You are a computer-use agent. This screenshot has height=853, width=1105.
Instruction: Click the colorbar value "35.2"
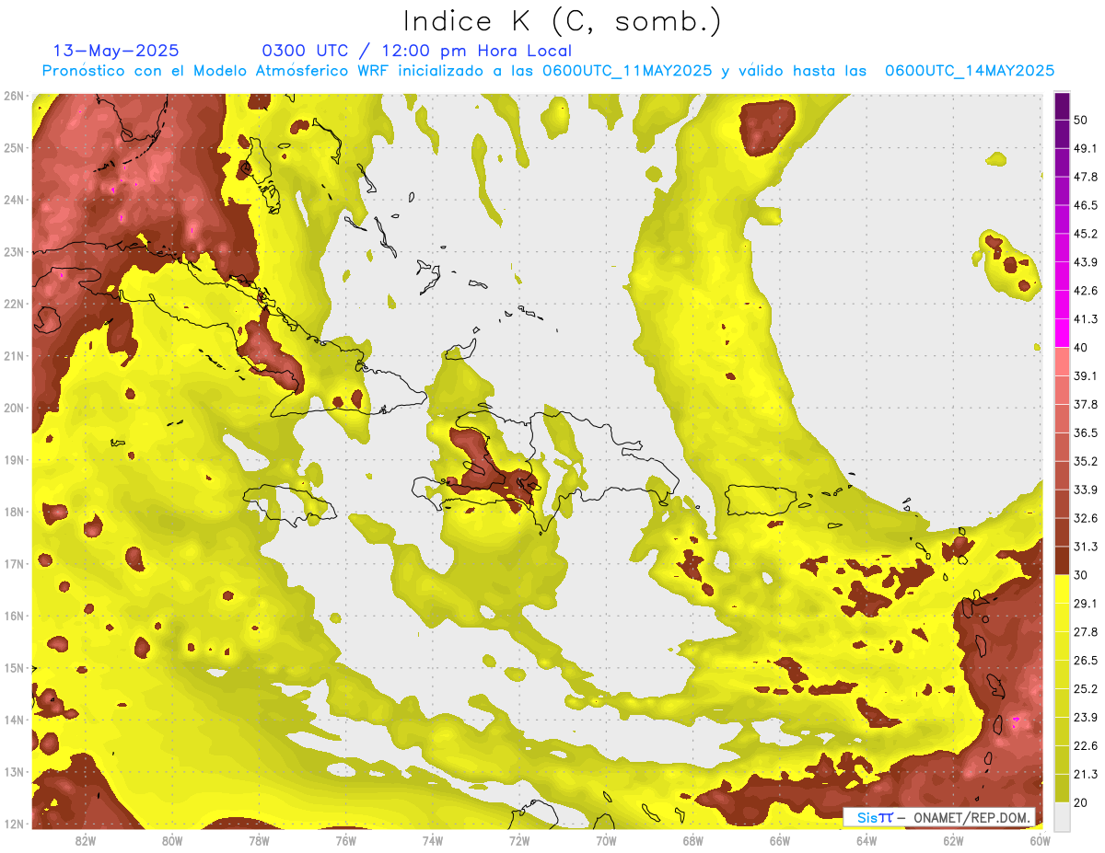1086,461
